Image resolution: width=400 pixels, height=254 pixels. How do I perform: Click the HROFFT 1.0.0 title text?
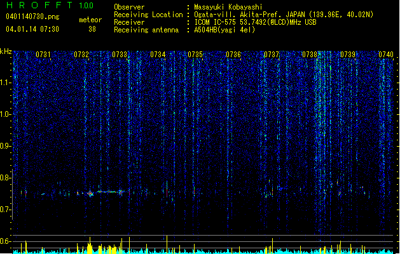(50, 5)
